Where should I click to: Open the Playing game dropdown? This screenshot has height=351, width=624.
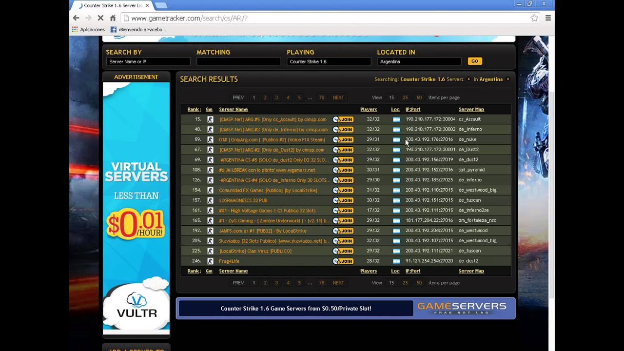click(329, 61)
